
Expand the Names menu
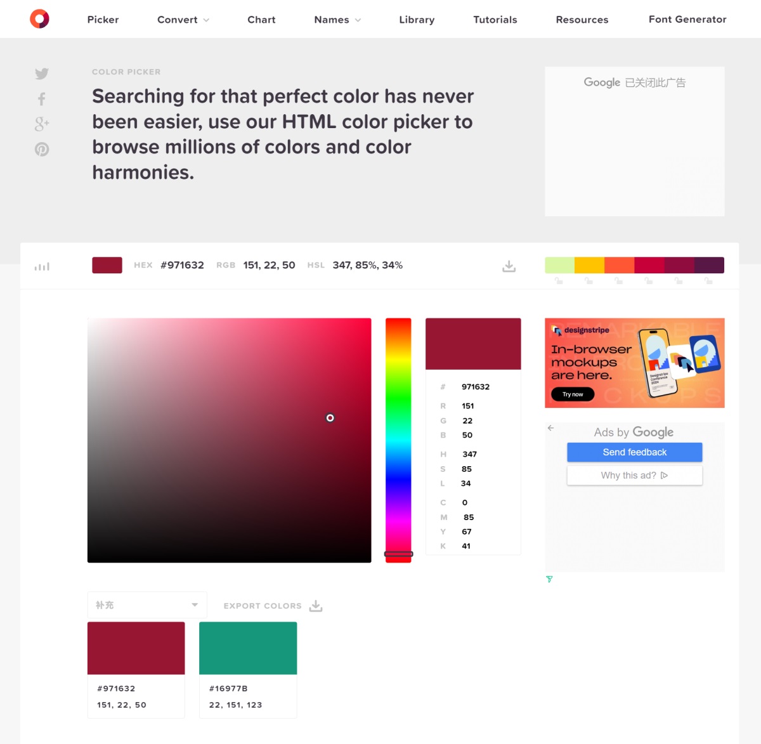click(x=337, y=20)
